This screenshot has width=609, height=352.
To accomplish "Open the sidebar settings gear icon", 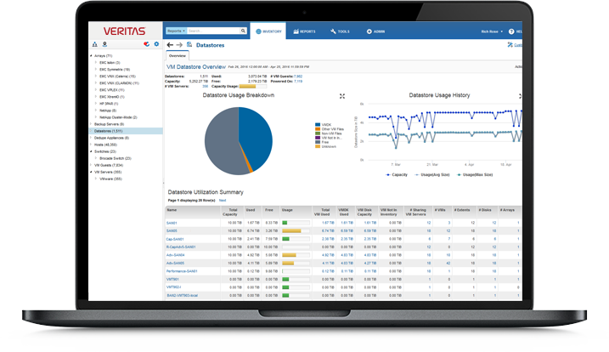I will tap(156, 44).
